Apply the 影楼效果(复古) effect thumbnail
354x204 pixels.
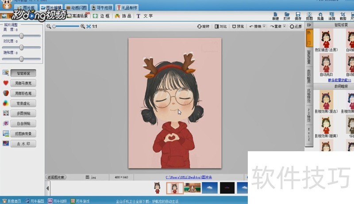coord(326,100)
